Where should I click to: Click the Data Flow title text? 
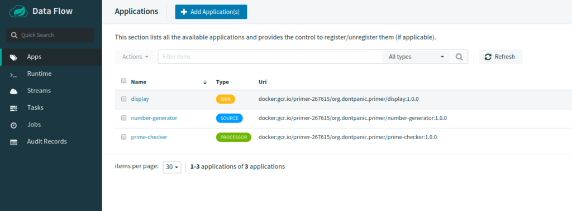[53, 11]
